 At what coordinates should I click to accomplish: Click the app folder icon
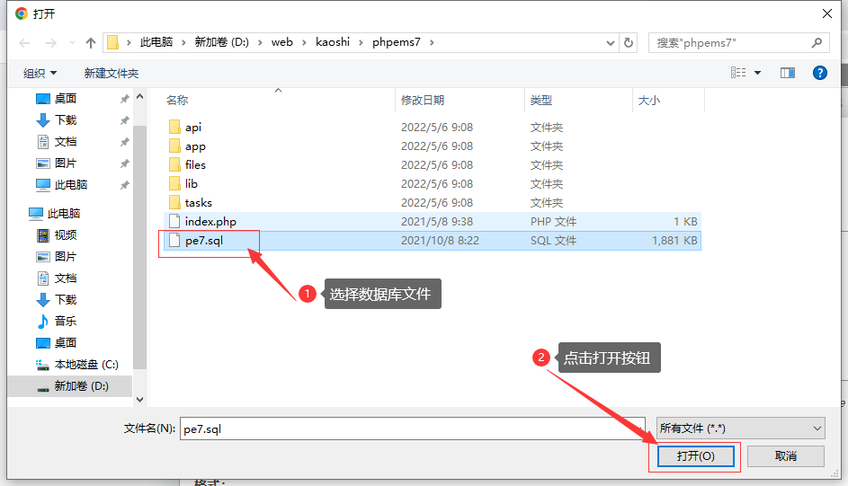point(174,146)
